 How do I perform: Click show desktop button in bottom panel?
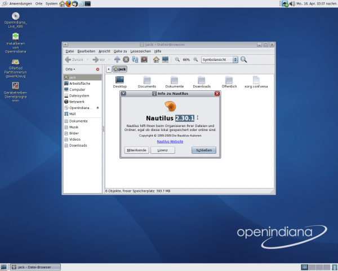click(x=4, y=267)
